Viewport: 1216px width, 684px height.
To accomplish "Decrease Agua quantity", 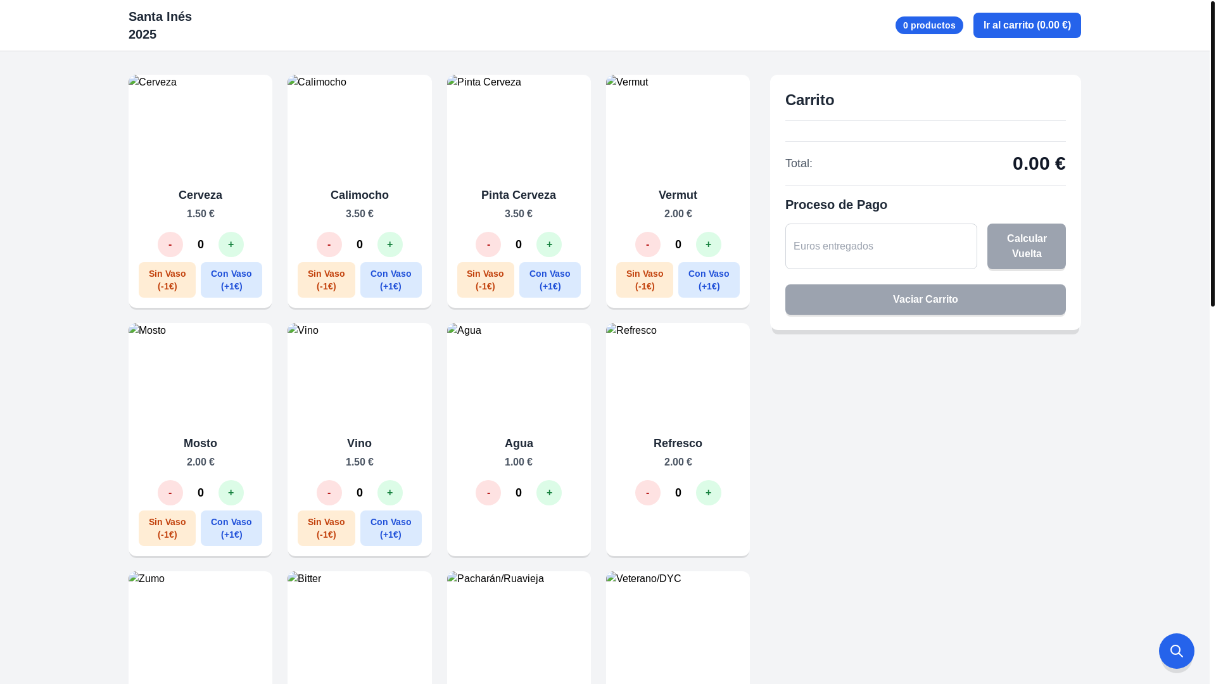I will coord(488,493).
